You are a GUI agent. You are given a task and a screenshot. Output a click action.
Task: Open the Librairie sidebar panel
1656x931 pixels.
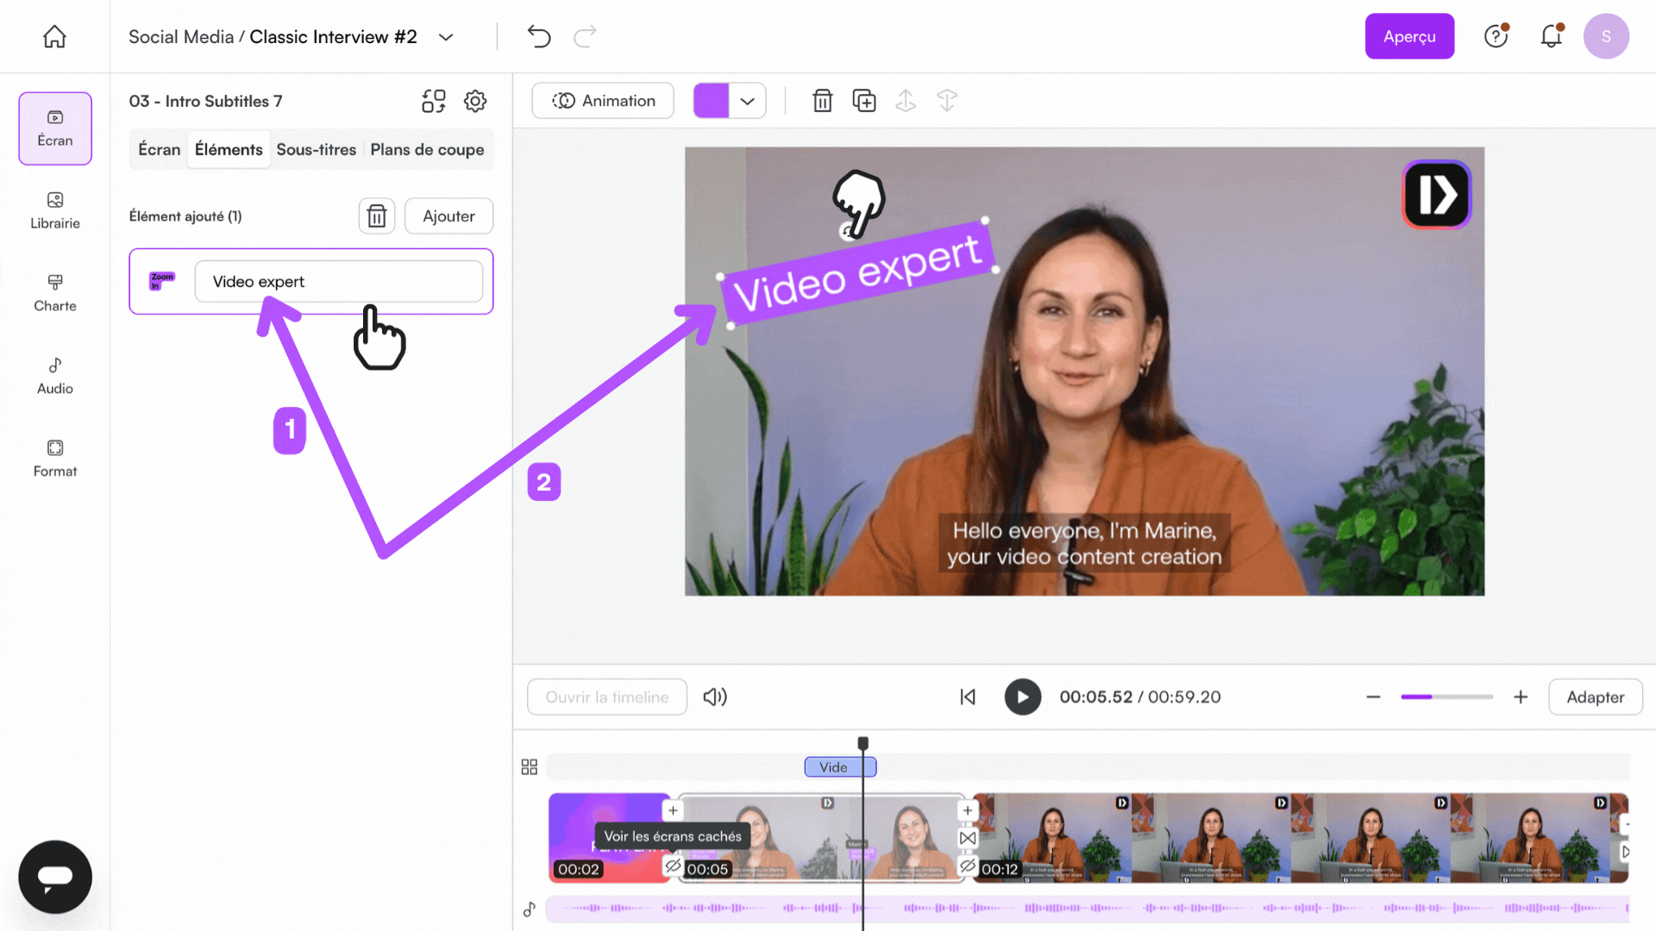[55, 210]
